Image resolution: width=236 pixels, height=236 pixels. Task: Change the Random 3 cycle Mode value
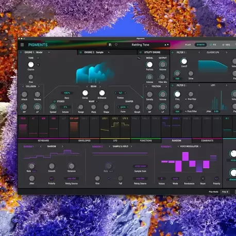click(x=175, y=179)
